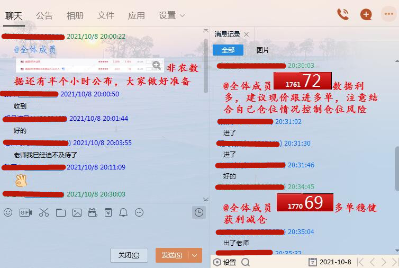
Task: Open the emoji picker
Action: point(8,212)
